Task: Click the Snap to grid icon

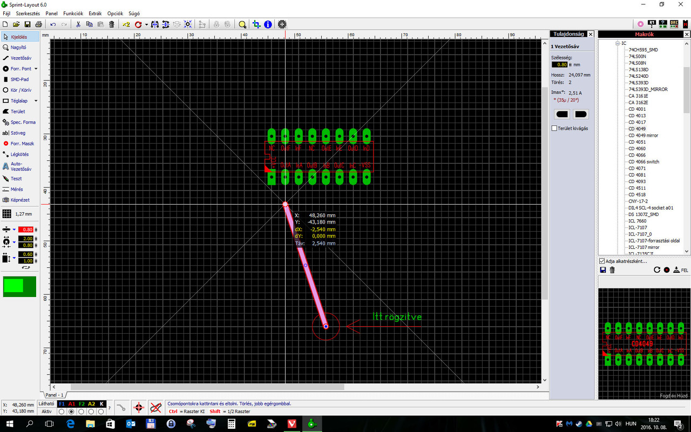Action: (x=188, y=24)
